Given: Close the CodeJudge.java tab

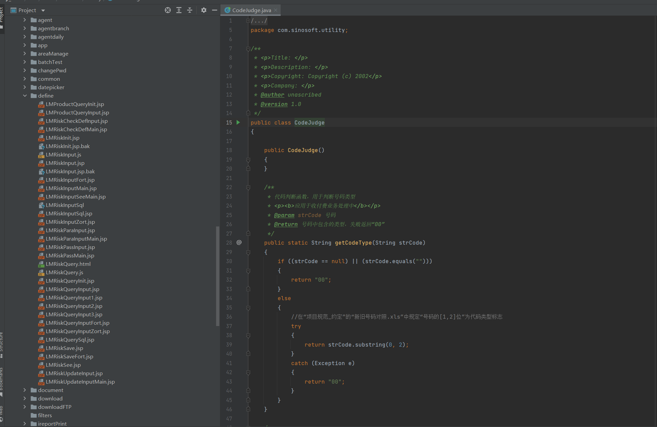Looking at the screenshot, I should [276, 10].
